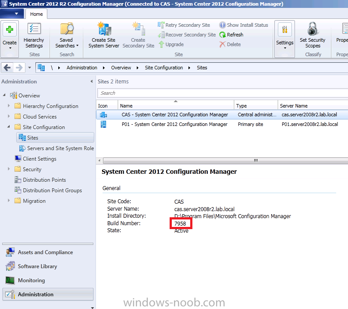
Task: Open the Monitoring workspace
Action: click(x=48, y=280)
